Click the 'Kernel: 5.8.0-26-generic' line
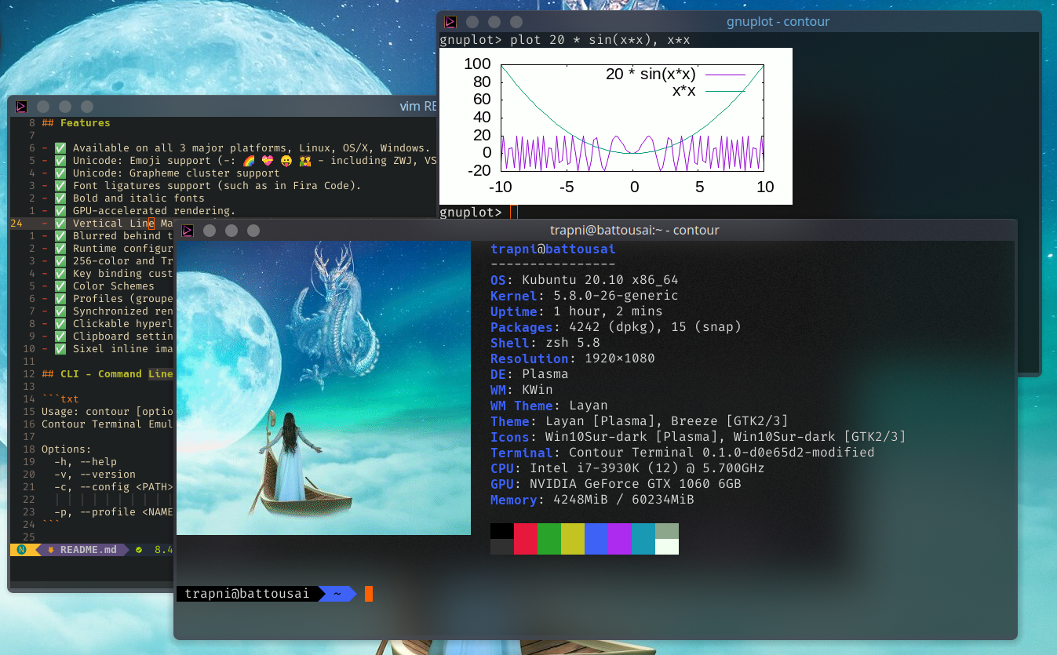Image resolution: width=1057 pixels, height=655 pixels. click(x=584, y=296)
